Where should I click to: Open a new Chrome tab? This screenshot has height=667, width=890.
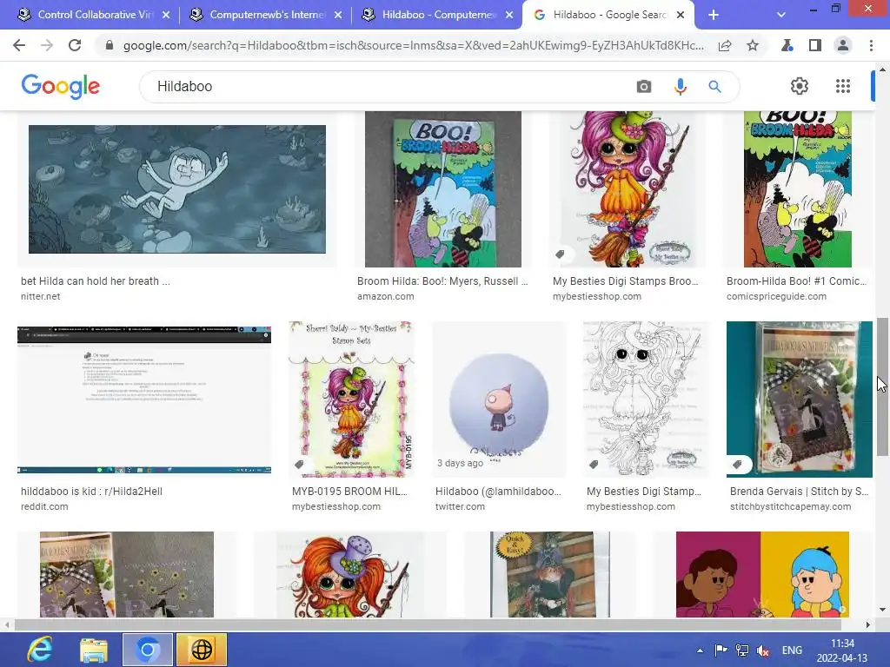pyautogui.click(x=714, y=15)
